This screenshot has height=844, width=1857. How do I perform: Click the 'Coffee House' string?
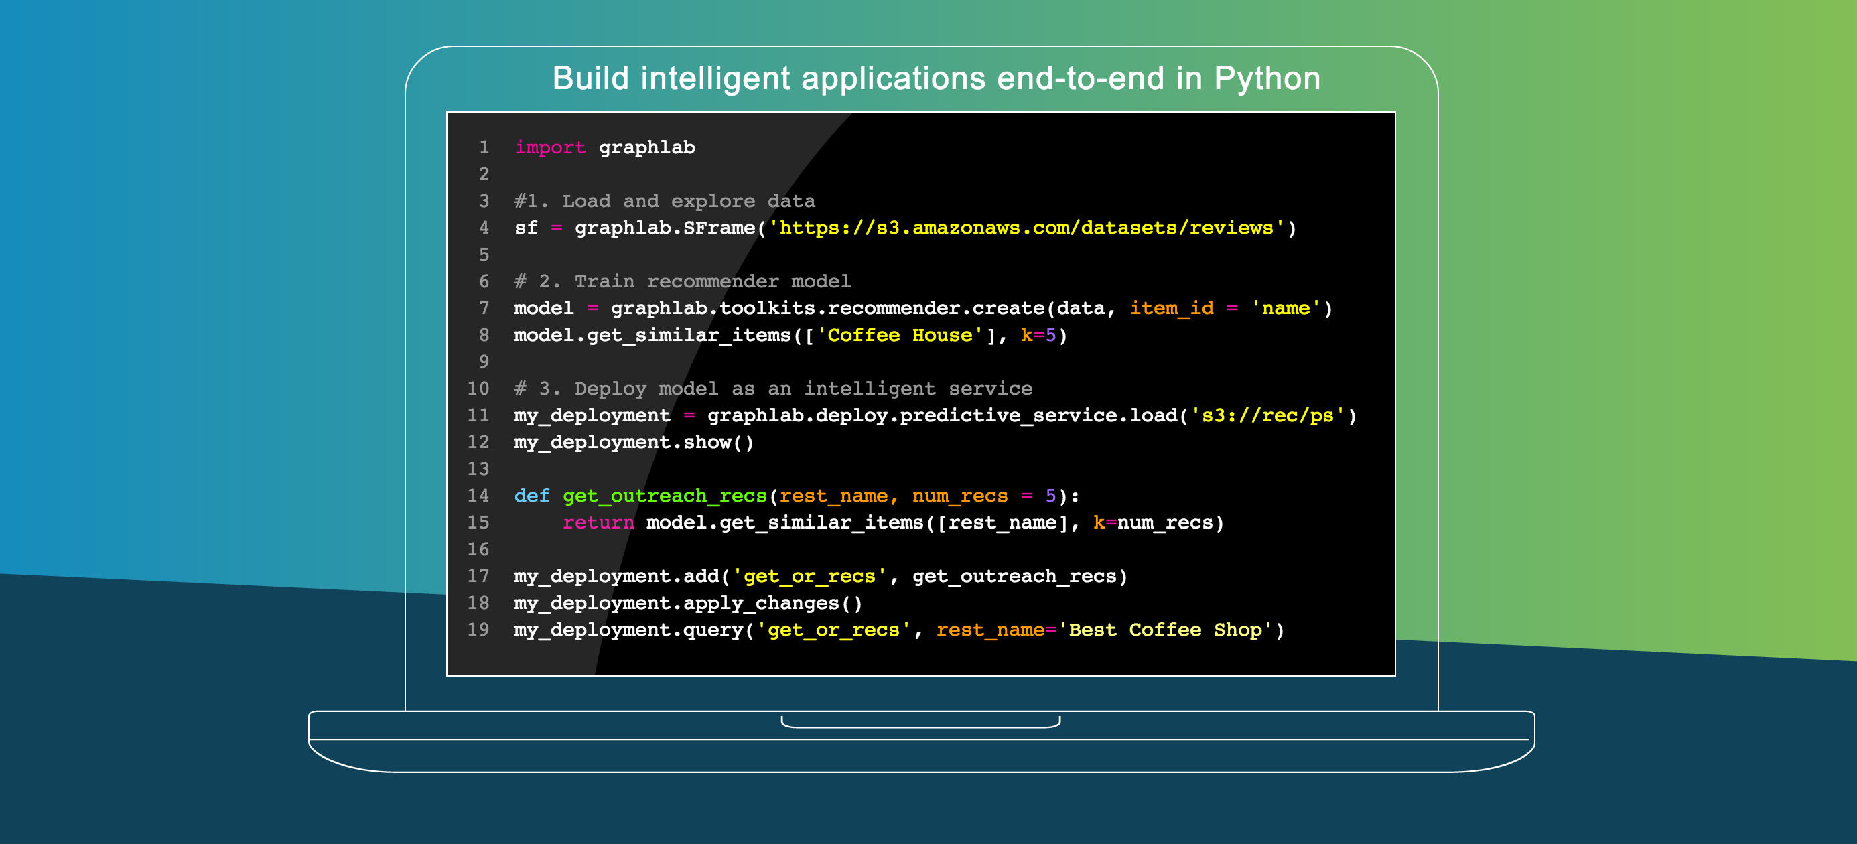pyautogui.click(x=900, y=335)
